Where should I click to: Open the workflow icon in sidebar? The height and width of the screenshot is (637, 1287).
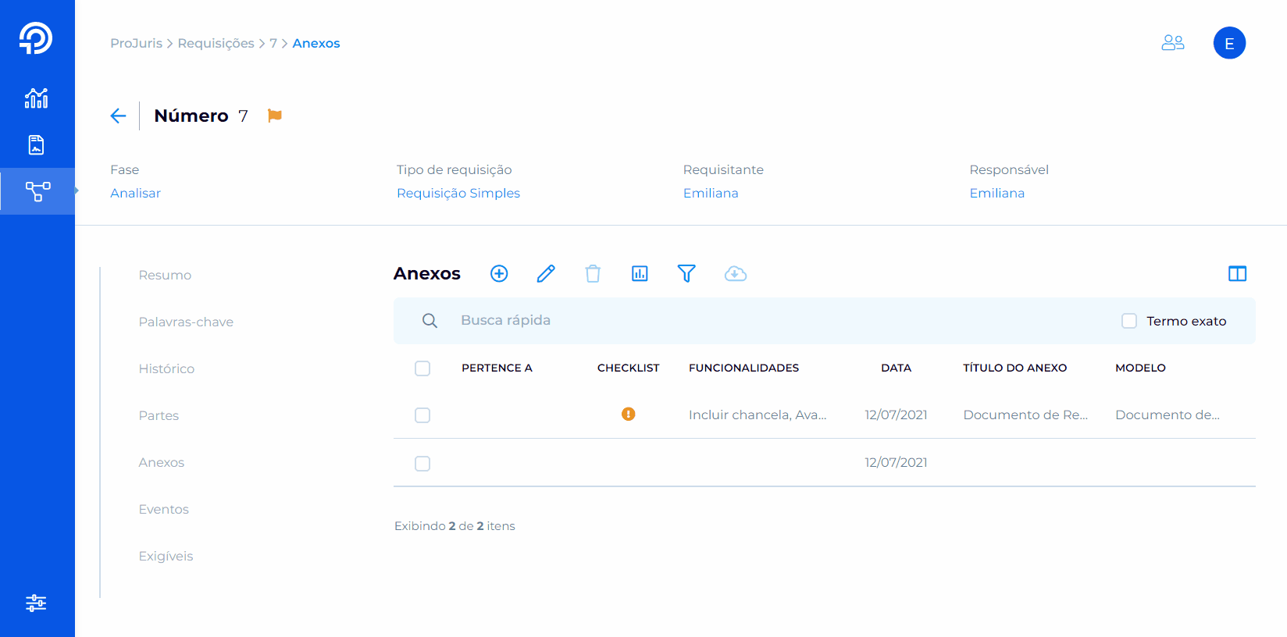coord(37,191)
